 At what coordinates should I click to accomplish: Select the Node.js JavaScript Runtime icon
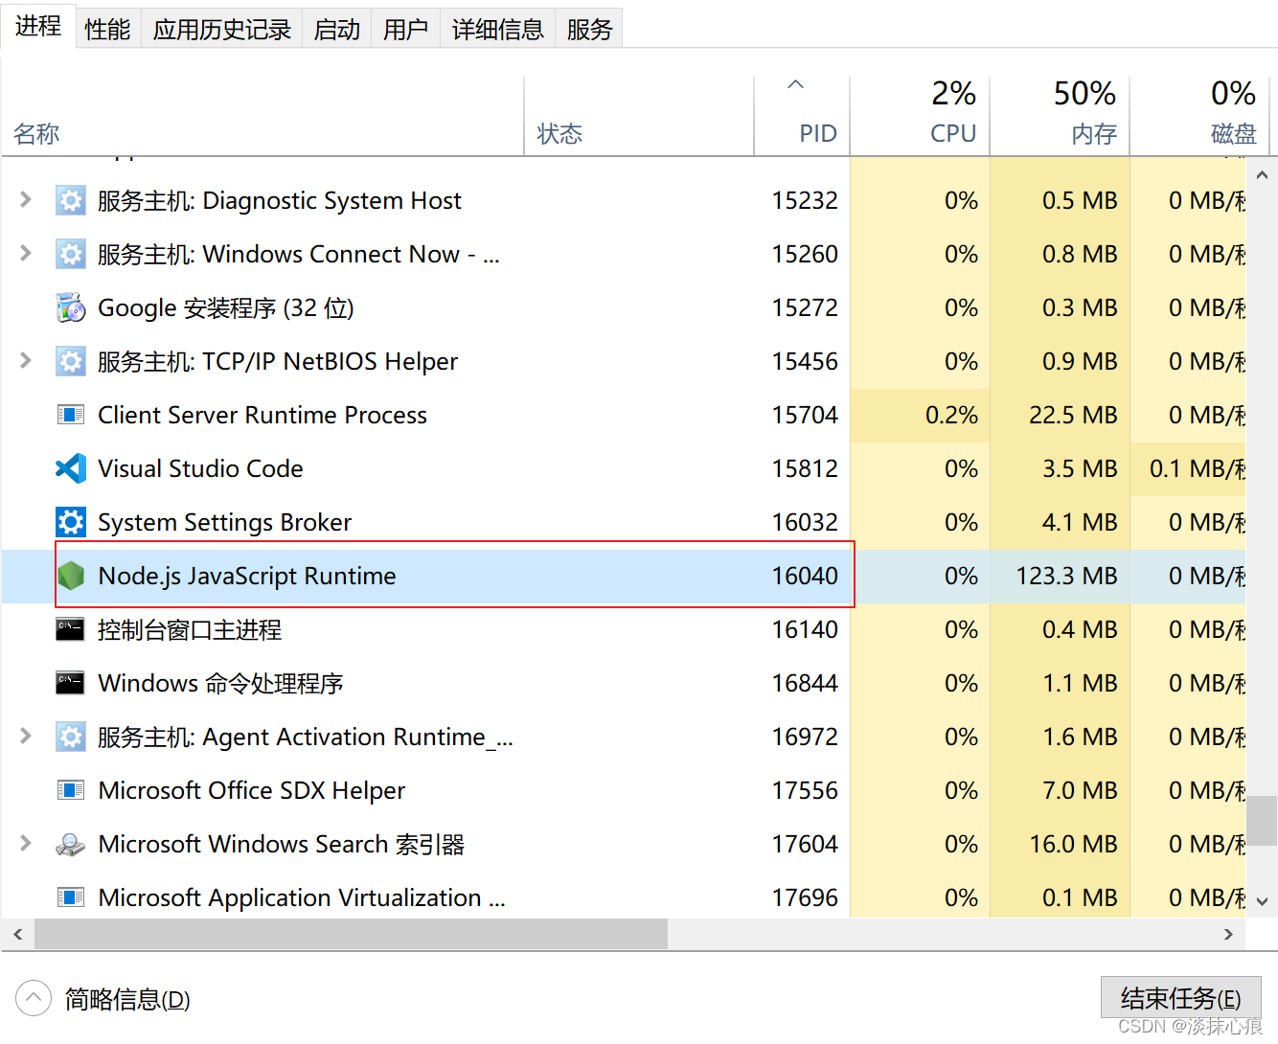pos(71,576)
